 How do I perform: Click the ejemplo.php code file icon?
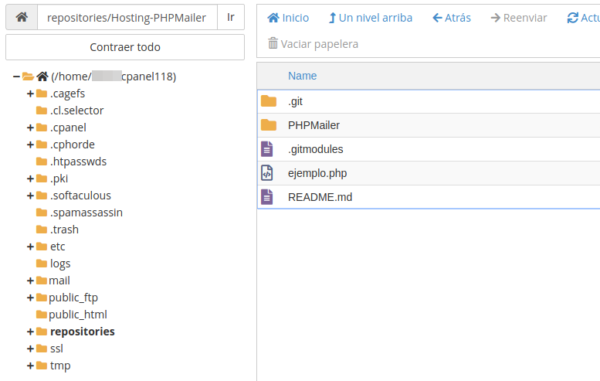(x=267, y=173)
